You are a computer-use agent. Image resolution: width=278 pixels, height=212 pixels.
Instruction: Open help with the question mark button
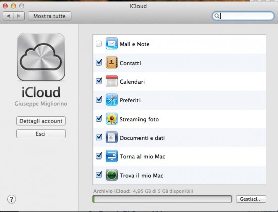click(11, 199)
